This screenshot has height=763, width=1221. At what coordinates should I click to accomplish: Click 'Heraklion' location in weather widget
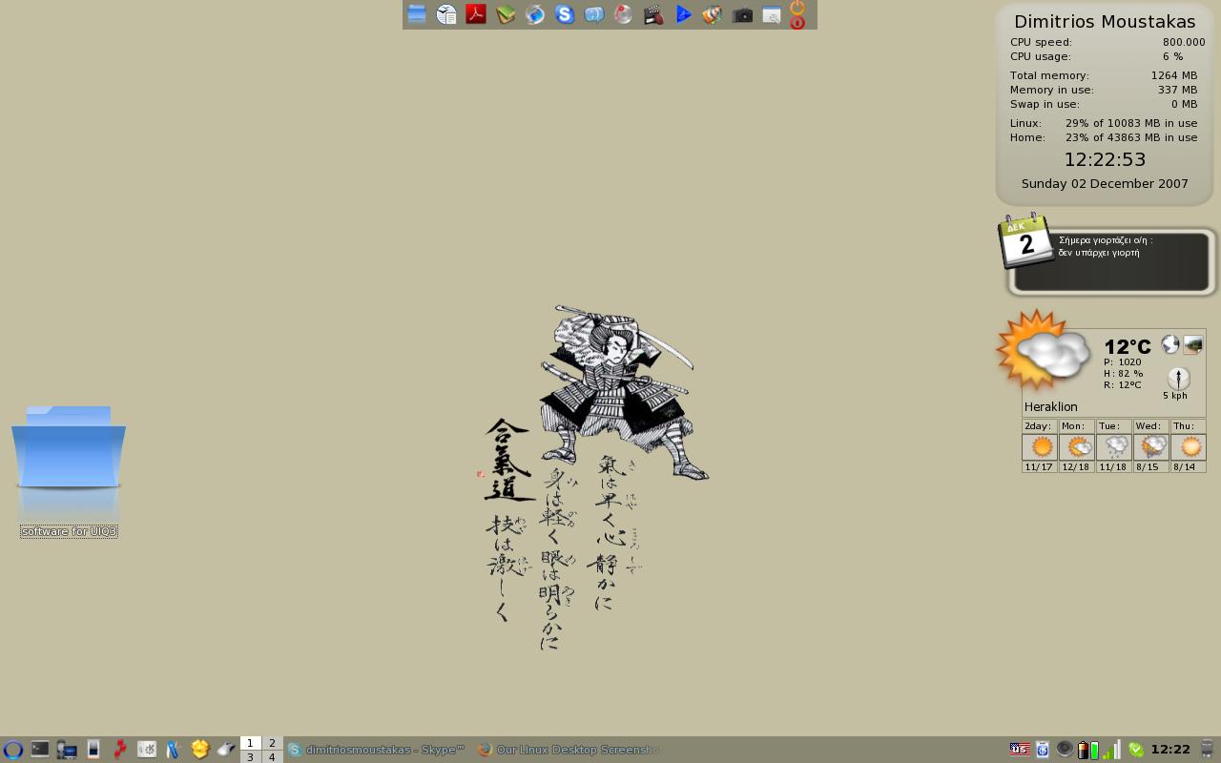pyautogui.click(x=1050, y=407)
